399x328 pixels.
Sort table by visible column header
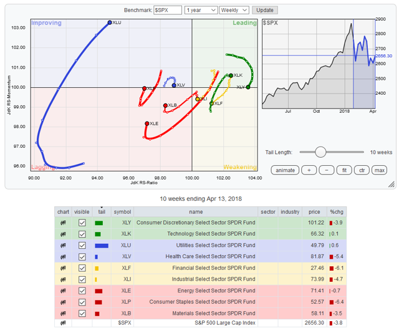coord(82,212)
